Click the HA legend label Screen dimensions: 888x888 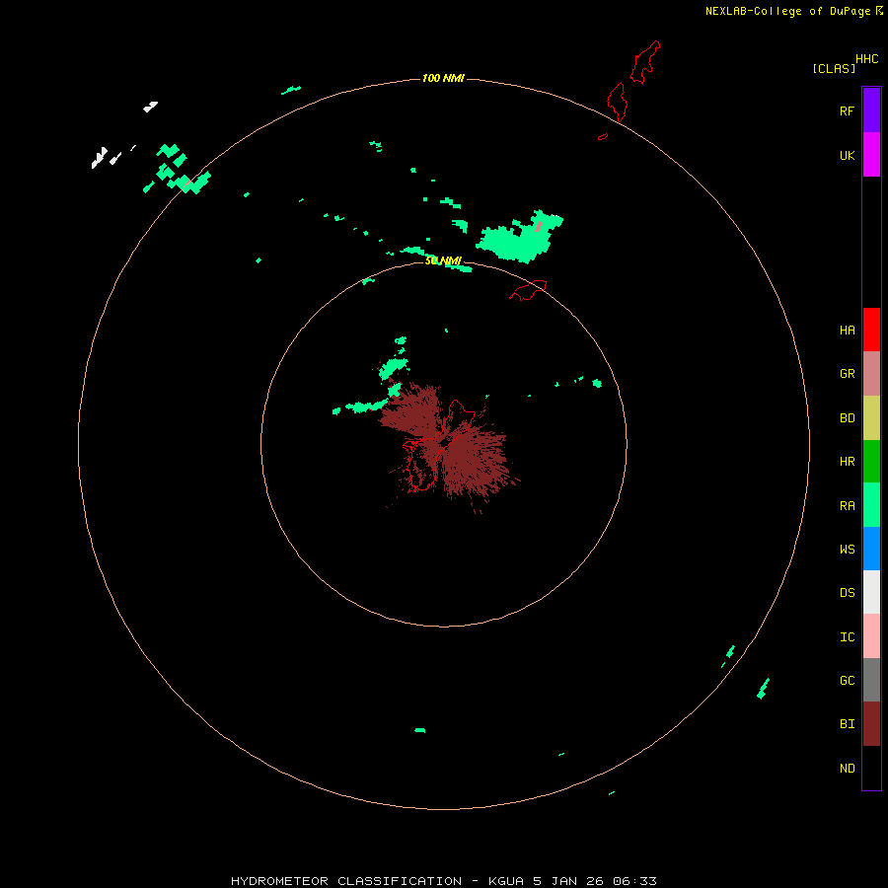pyautogui.click(x=847, y=331)
